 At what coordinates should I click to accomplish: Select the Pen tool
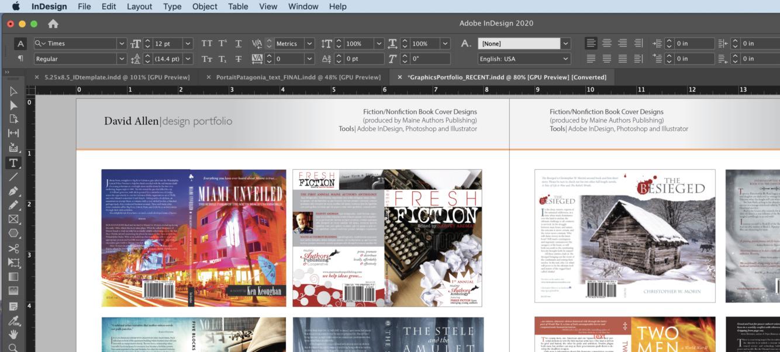[x=13, y=191]
